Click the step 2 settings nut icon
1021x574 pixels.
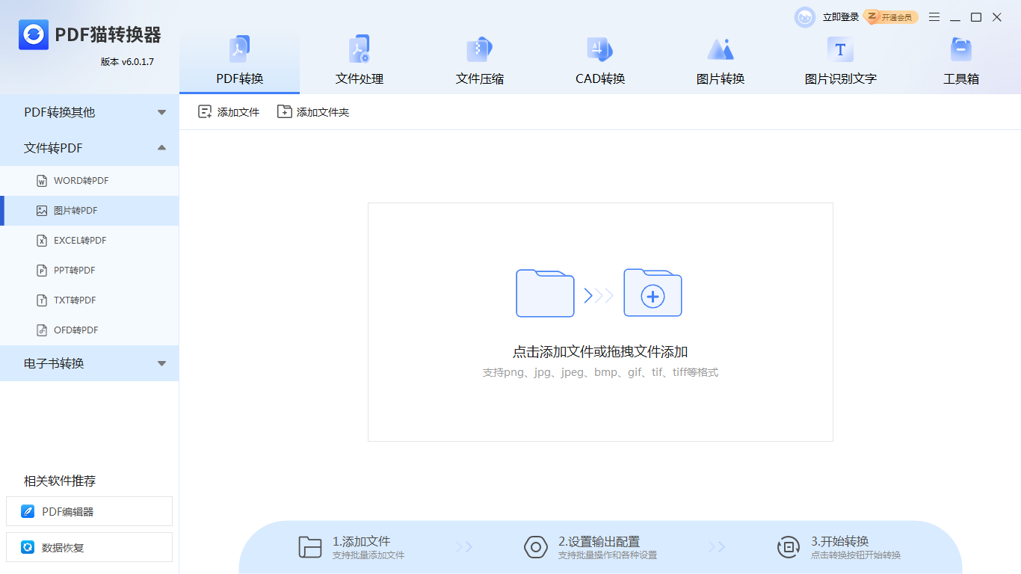tap(536, 547)
